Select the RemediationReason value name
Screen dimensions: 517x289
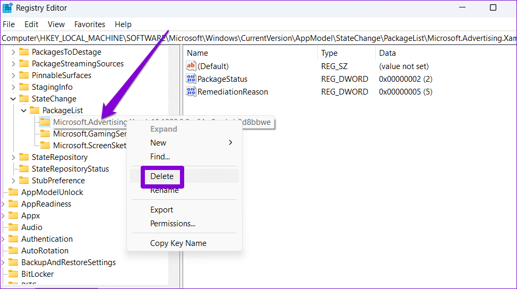[233, 92]
